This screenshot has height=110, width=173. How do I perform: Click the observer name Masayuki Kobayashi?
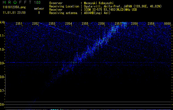[99, 3]
